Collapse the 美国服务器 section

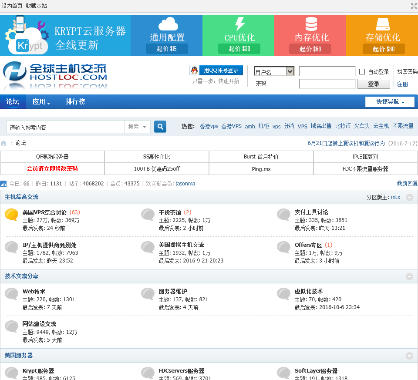coord(409,356)
